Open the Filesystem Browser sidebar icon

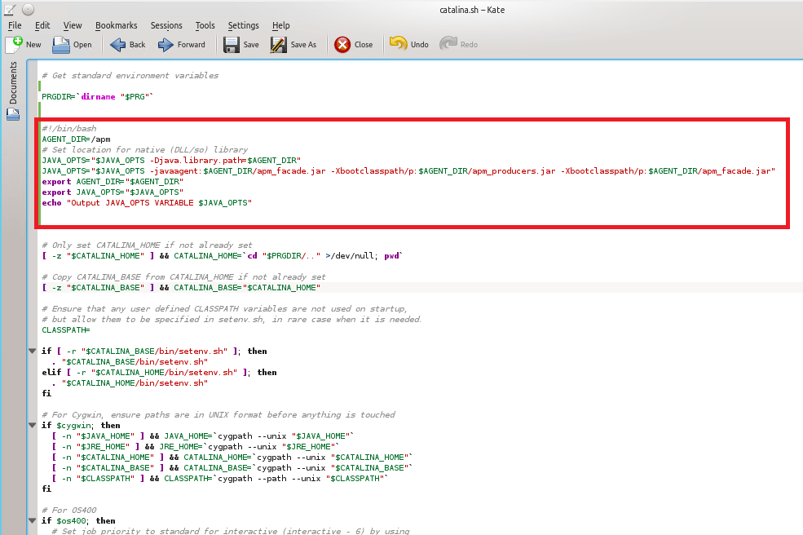click(13, 113)
